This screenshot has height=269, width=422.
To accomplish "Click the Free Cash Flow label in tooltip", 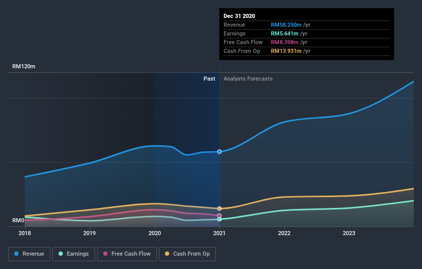I will 243,42.
